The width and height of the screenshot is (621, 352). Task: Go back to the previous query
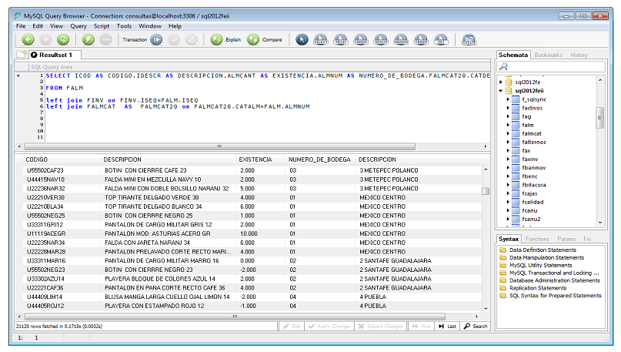(28, 39)
